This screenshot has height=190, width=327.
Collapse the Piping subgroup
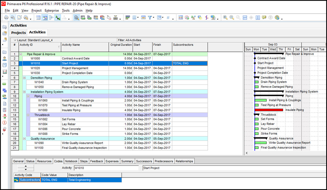tap(28, 96)
